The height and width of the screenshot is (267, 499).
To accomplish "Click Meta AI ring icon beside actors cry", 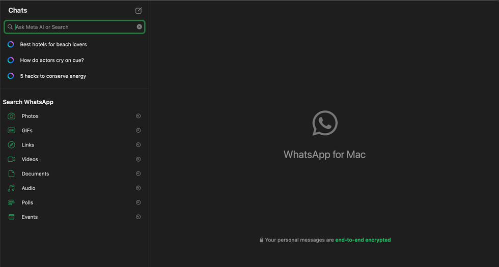I will (x=11, y=60).
